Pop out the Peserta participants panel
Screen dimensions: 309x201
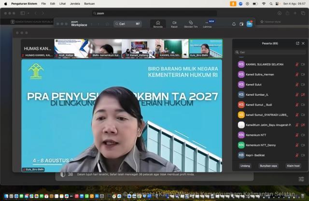click(297, 43)
